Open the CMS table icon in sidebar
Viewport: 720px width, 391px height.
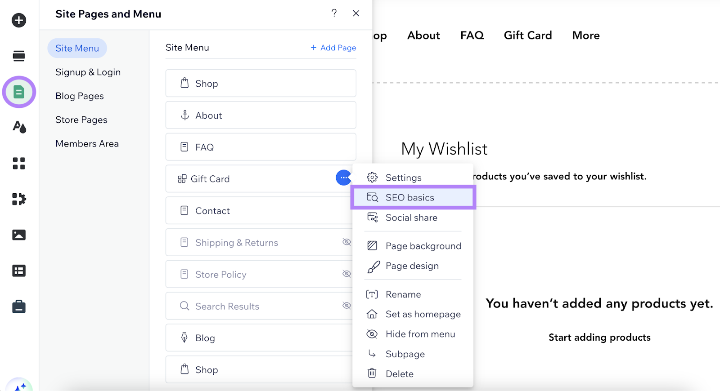click(x=19, y=271)
